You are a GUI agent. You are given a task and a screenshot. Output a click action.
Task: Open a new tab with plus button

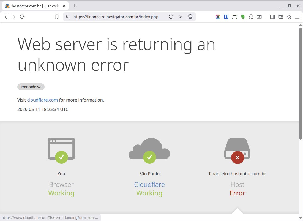(x=74, y=6)
